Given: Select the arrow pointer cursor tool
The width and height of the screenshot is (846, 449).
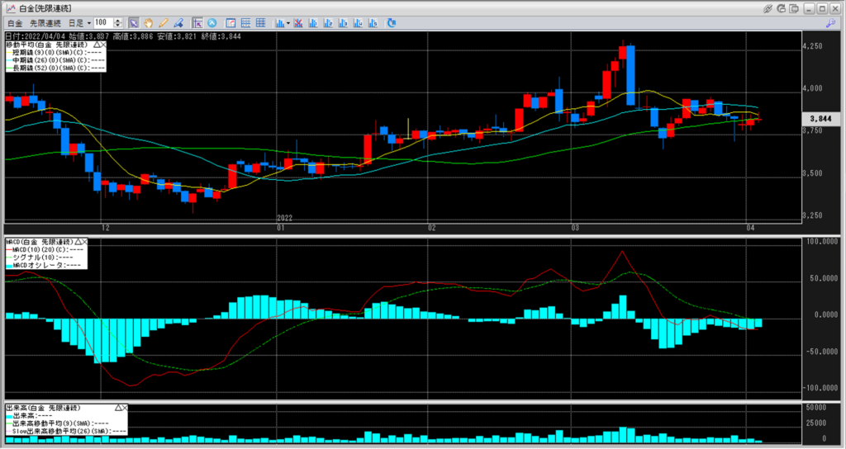Looking at the screenshot, I should (x=133, y=22).
